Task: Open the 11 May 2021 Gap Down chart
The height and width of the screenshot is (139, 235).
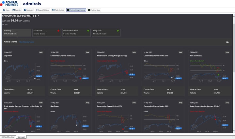Action: 70,123
